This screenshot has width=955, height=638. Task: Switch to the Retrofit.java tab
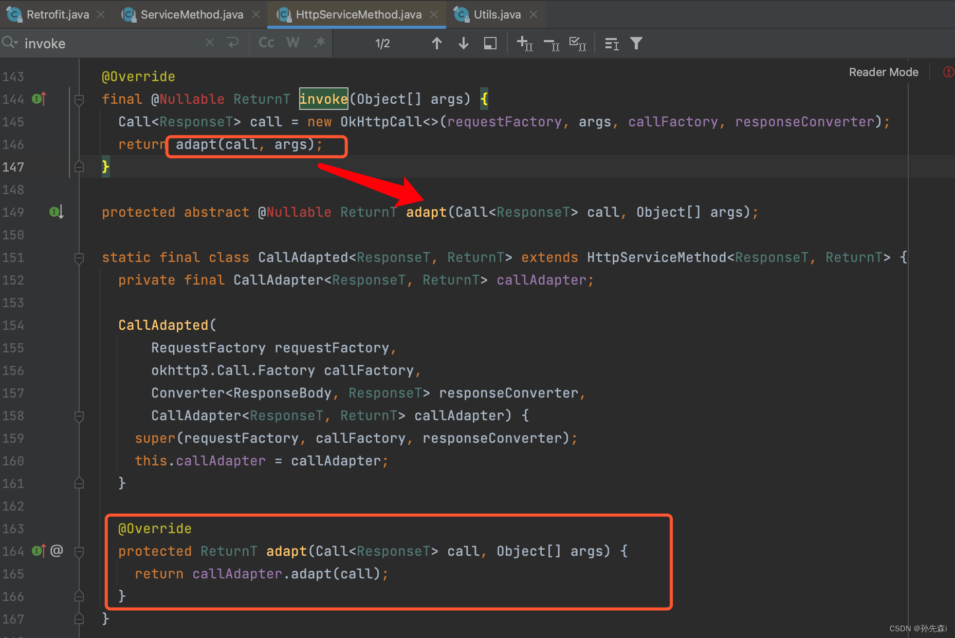58,14
